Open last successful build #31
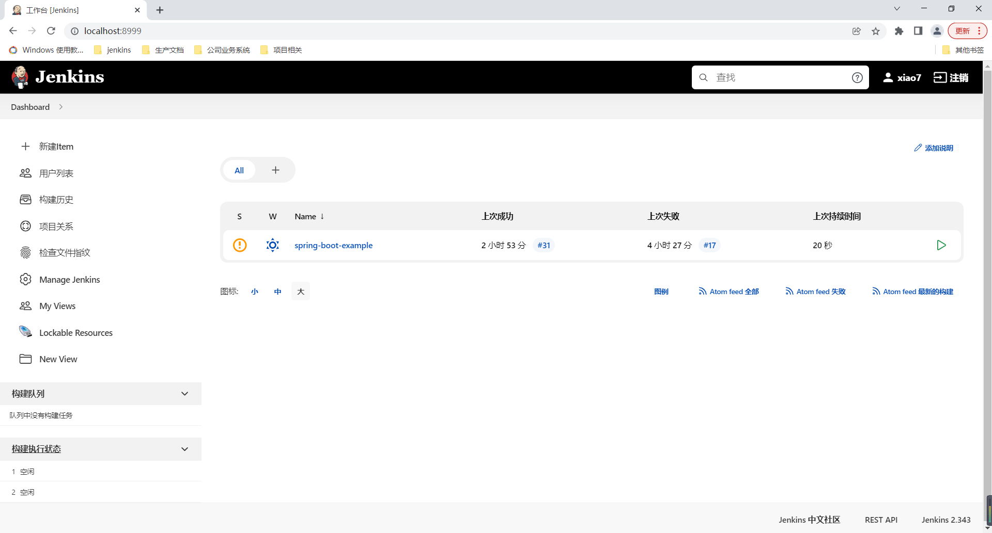The image size is (992, 533). click(x=544, y=245)
